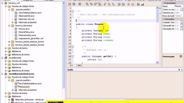Click the 5:1 cursor position status
This screenshot has width=184, height=103.
pyautogui.click(x=71, y=66)
